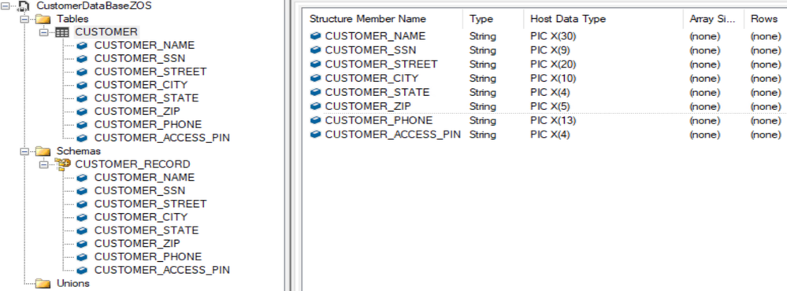Select CUSTOMER_ACCESS_PIN name in the member list
787x291 pixels.
pyautogui.click(x=393, y=134)
